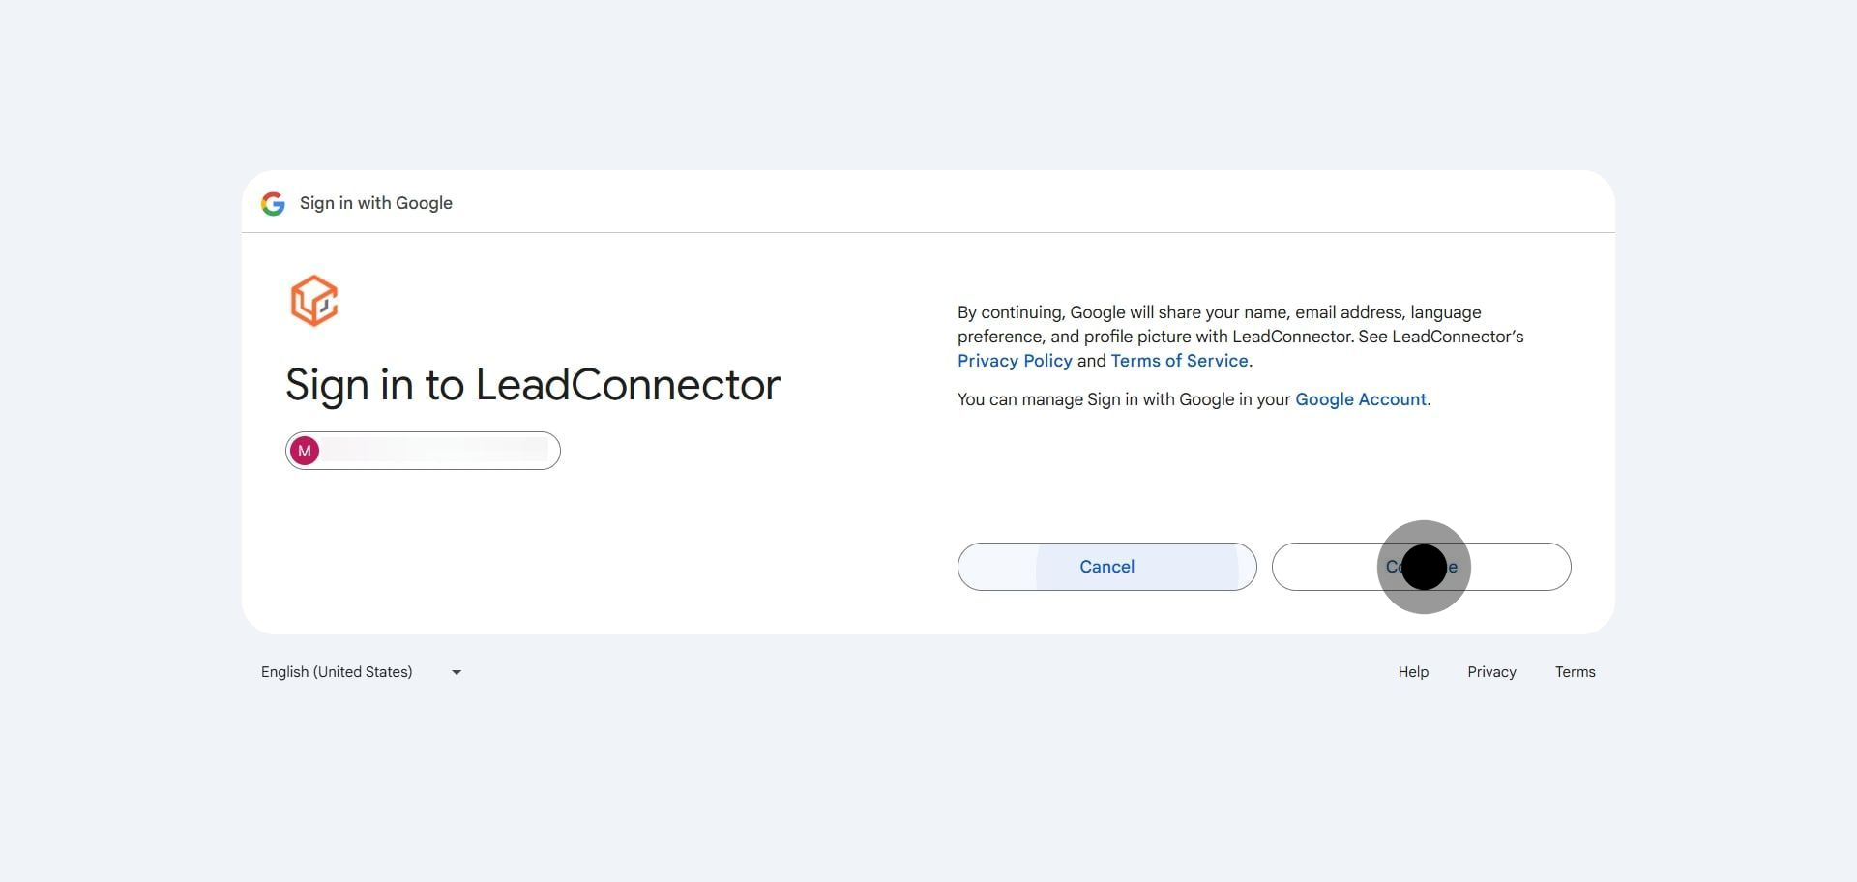Open the Terms of Service link
Viewport: 1857px width, 882px height.
click(x=1179, y=361)
